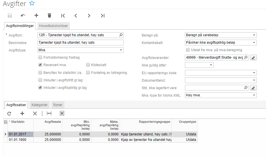Image resolution: width=266 pixels, height=157 pixels.
Task: Select the Avgiftssatser tab
Action: click(x=16, y=105)
